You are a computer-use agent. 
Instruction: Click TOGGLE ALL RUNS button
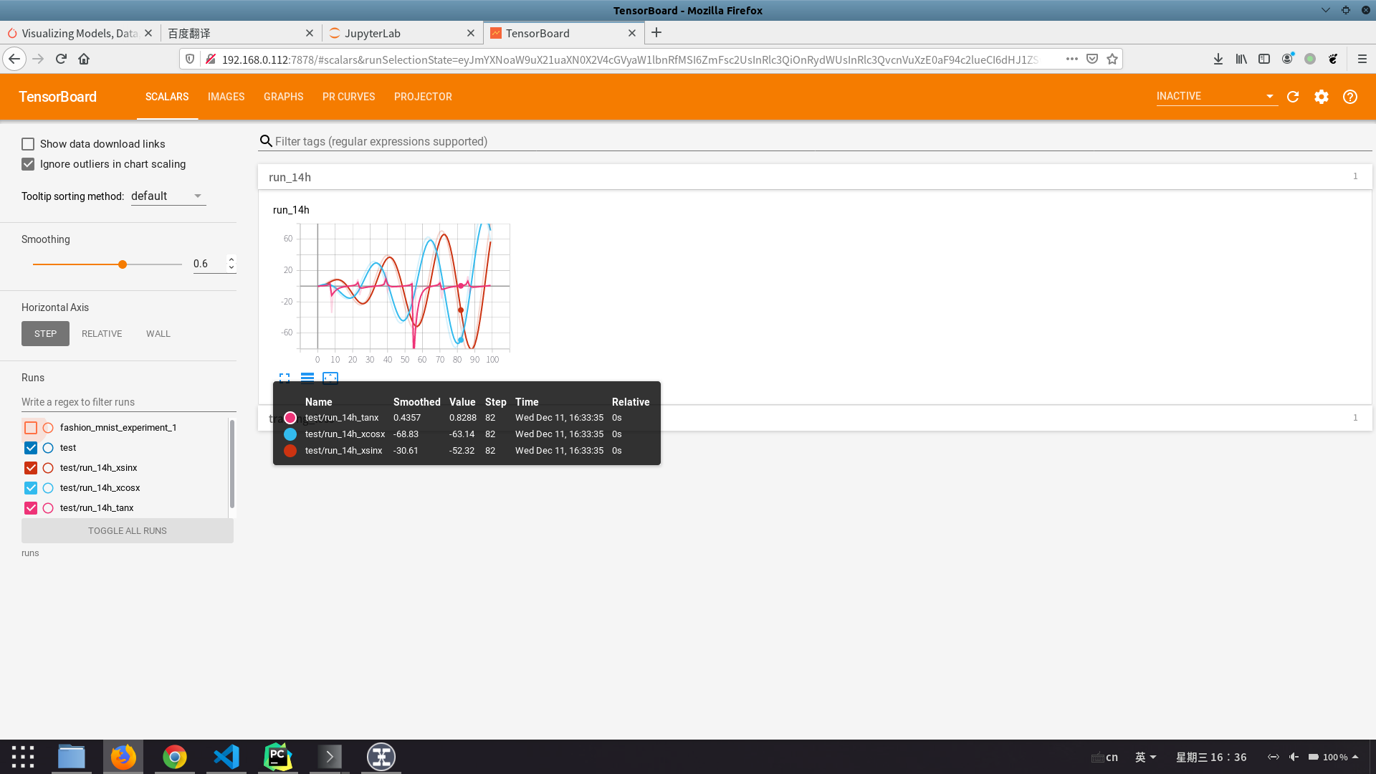(128, 531)
